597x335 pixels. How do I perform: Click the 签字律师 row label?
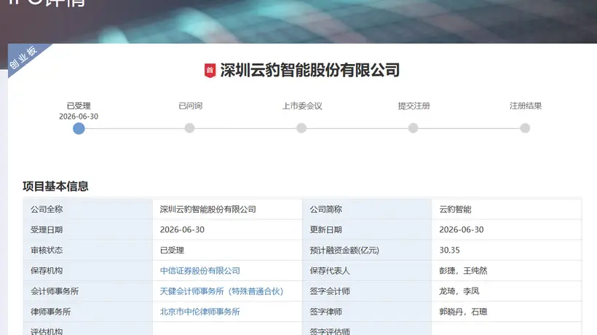click(326, 312)
